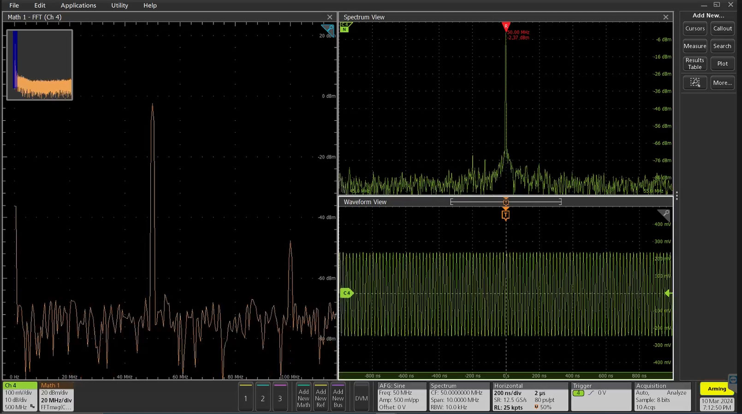Toggle the DVM button
742x414 pixels.
[361, 396]
